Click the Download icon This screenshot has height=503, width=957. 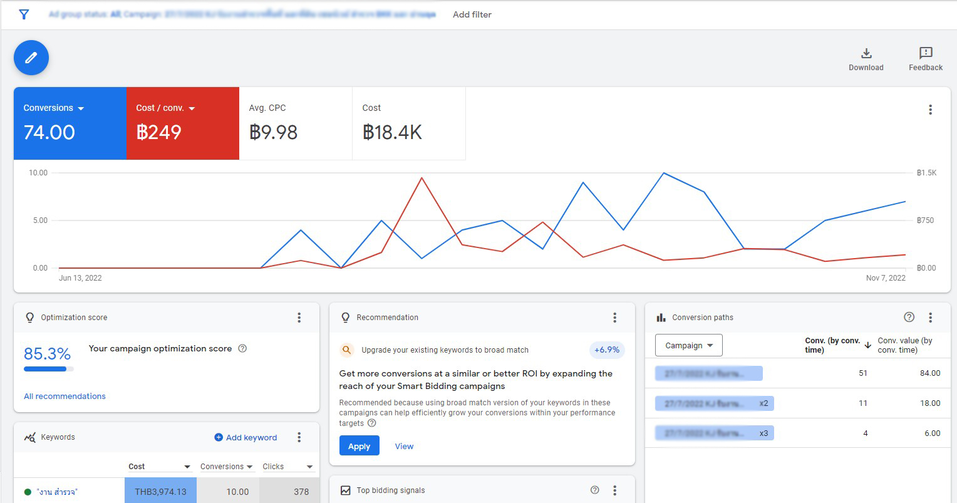pyautogui.click(x=866, y=53)
